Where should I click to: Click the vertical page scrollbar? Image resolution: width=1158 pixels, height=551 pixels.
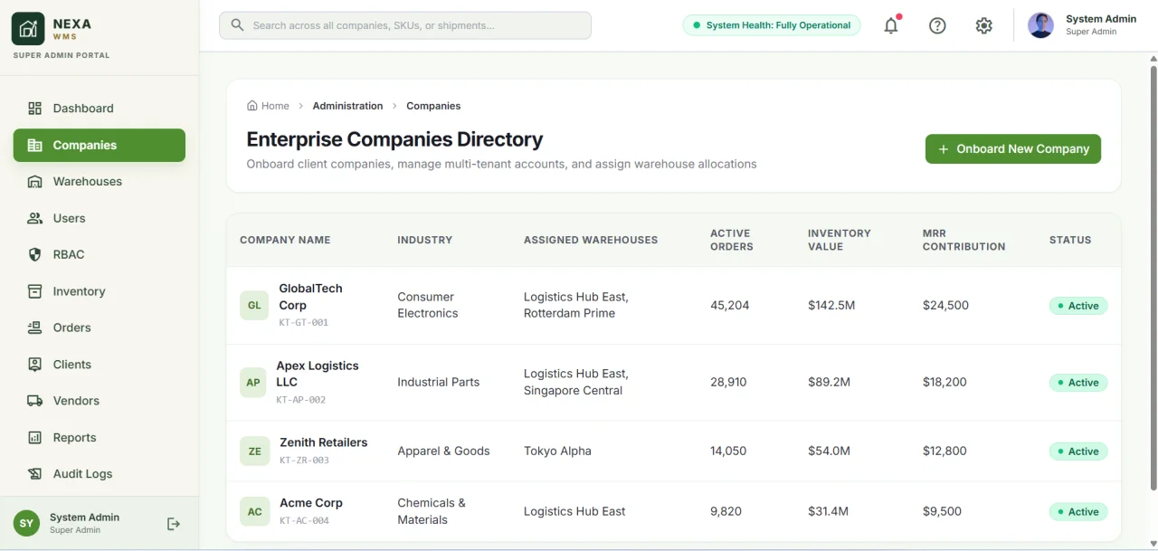[1153, 277]
